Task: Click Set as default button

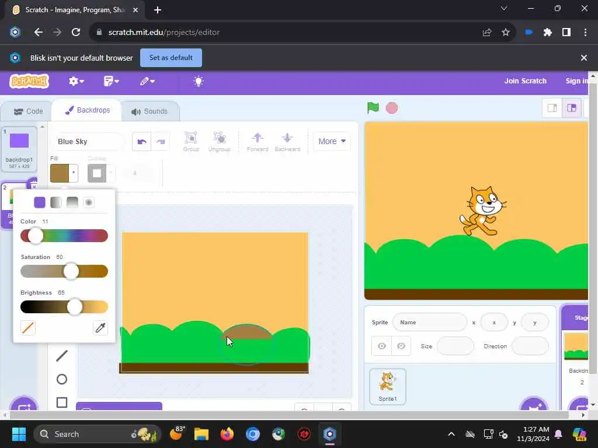Action: [x=171, y=58]
